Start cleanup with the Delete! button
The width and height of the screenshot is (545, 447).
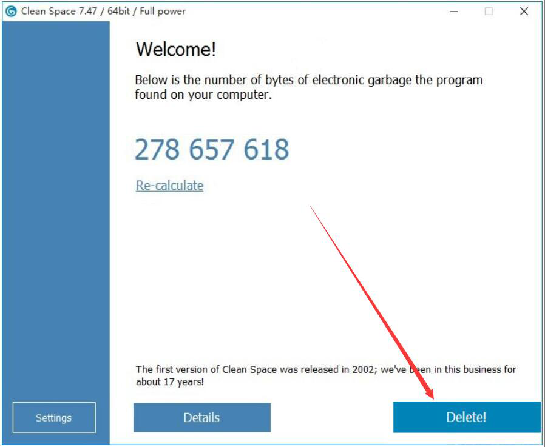point(467,417)
